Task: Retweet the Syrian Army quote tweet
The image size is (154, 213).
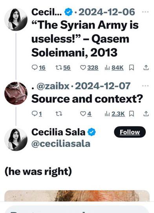Action: [x=63, y=67]
